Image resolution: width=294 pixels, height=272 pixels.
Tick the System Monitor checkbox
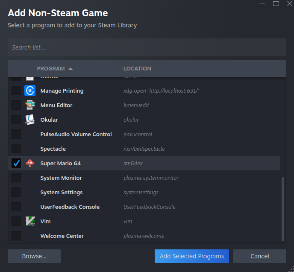16,178
